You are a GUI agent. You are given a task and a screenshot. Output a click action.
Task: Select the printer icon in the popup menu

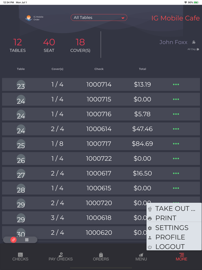point(150,218)
